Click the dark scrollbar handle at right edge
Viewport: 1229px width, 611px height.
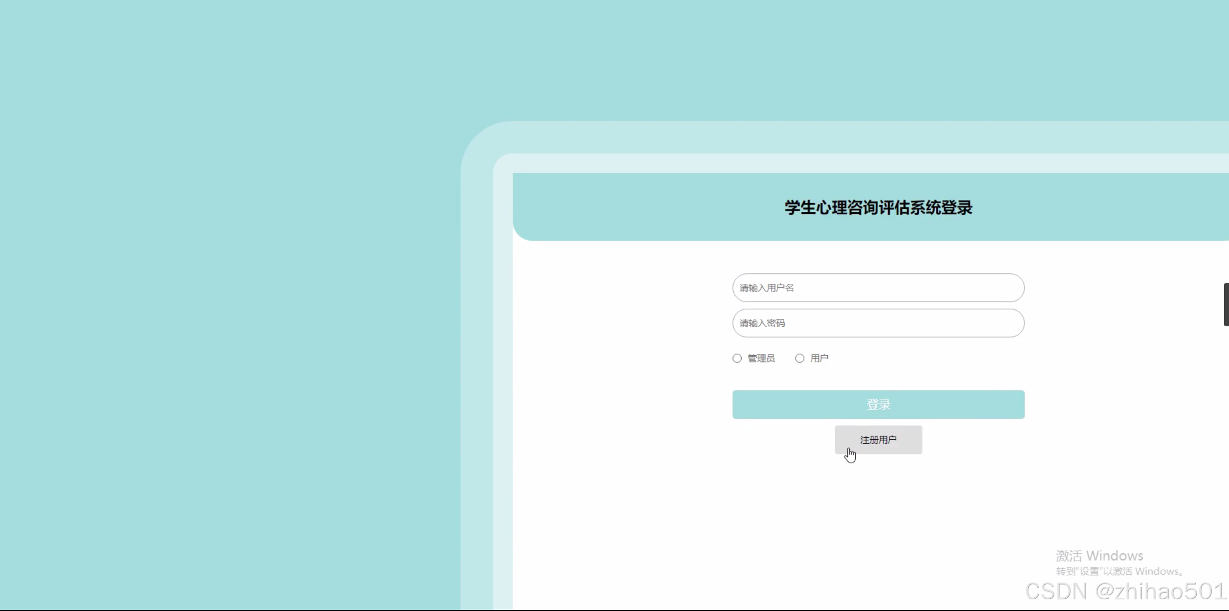point(1226,304)
